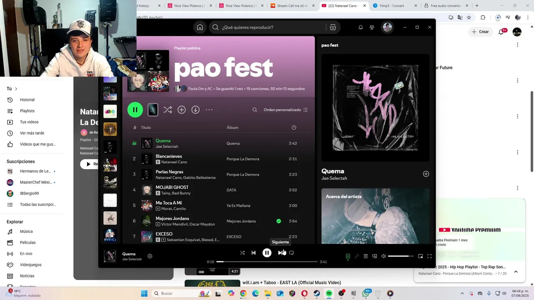
Task: Toggle the lyrics microphone
Action: (x=357, y=256)
